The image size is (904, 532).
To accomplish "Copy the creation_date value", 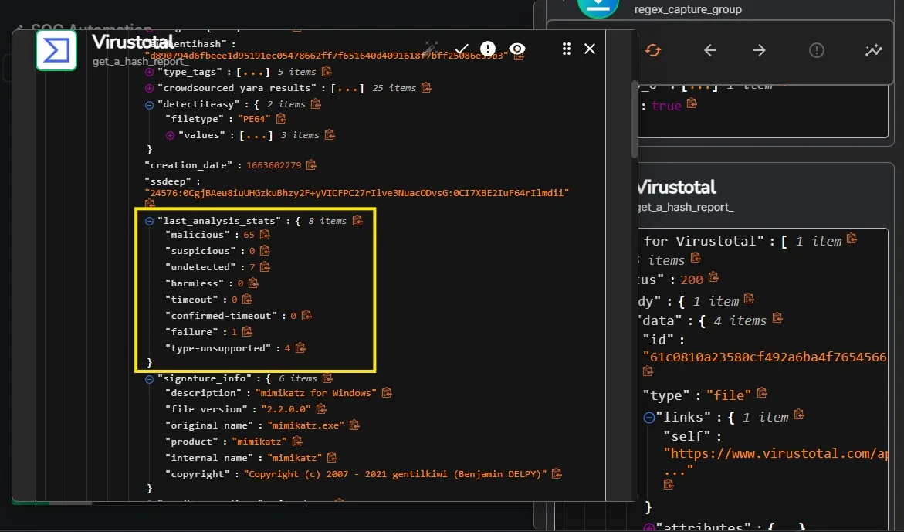I will [311, 165].
